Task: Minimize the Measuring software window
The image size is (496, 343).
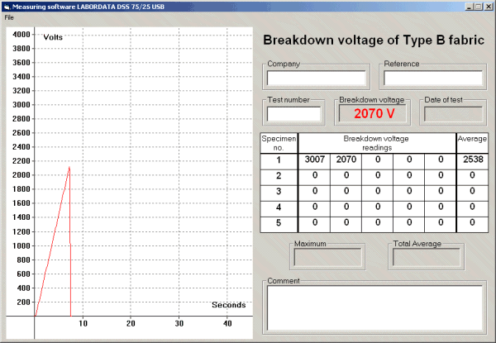Action: click(469, 6)
